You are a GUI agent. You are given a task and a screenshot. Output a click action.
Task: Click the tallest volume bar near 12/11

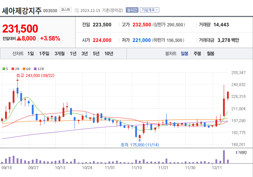[224, 157]
